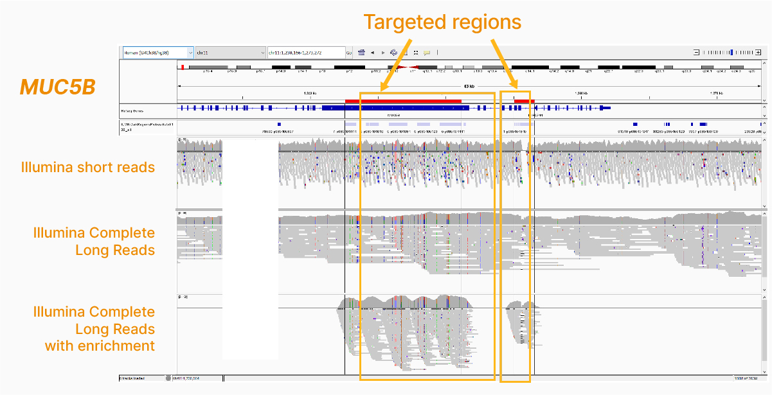The width and height of the screenshot is (772, 395).
Task: Click the red region-of-interest bar over MUC5B
Action: point(403,101)
